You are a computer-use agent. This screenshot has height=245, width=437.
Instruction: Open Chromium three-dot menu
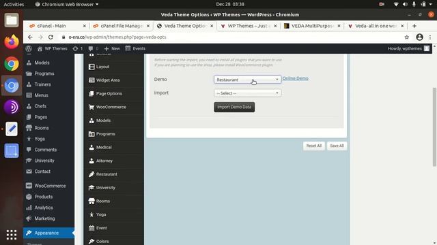pyautogui.click(x=430, y=37)
